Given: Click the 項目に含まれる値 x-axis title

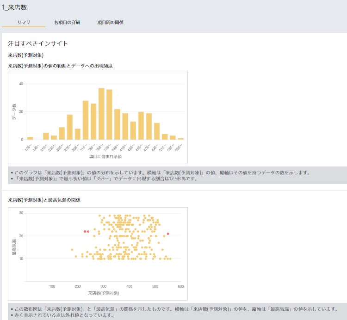Looking at the screenshot, I should point(105,157).
